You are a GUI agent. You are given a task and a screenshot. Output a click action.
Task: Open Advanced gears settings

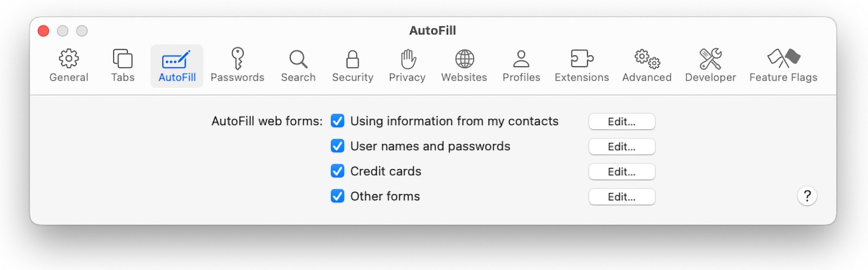point(647,66)
